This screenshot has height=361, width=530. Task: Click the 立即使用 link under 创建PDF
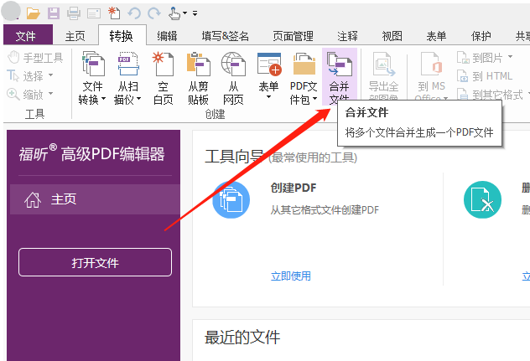pos(291,276)
